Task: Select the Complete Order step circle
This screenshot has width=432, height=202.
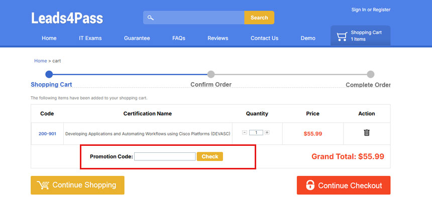Action: [x=371, y=74]
